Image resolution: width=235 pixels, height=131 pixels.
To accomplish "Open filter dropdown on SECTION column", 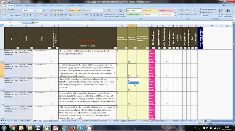I will (x=32, y=48).
